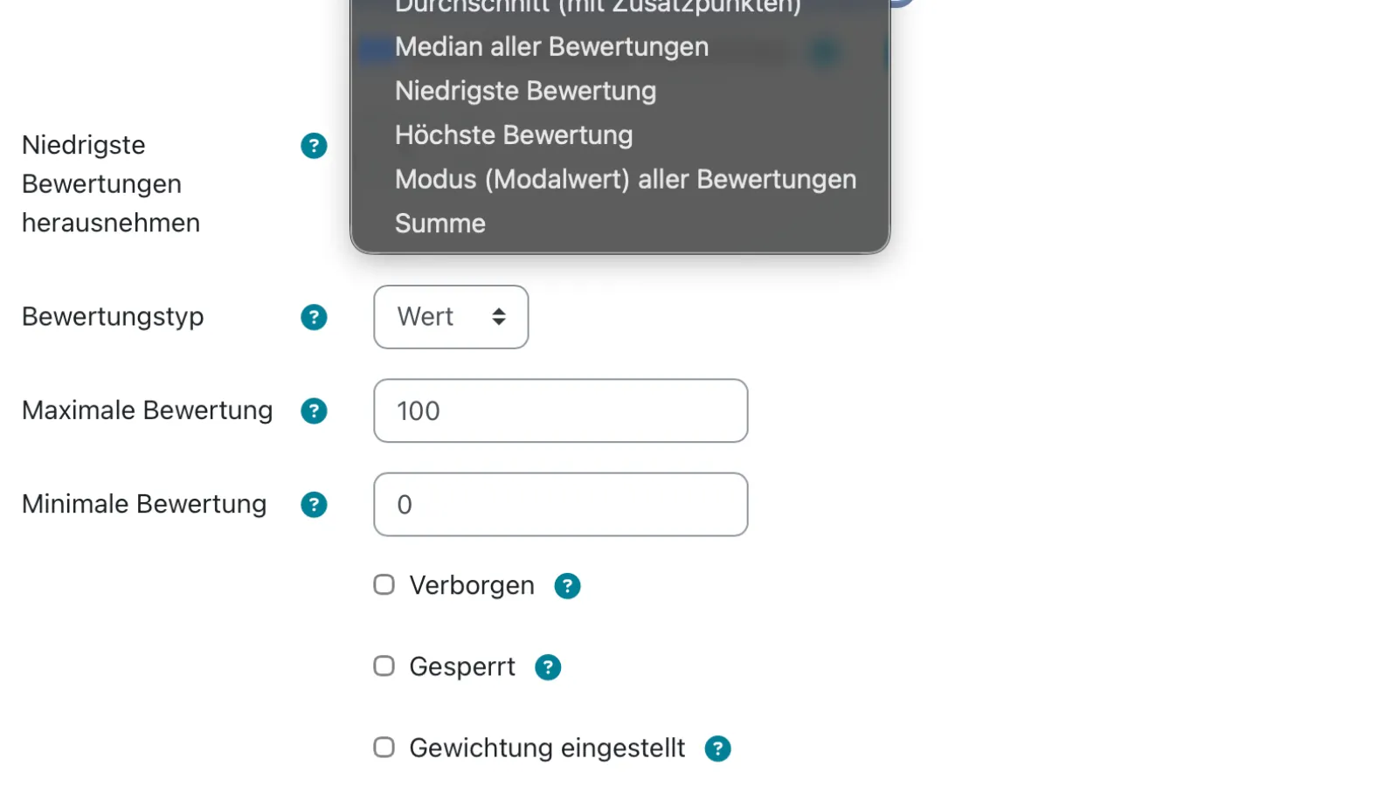The height and width of the screenshot is (786, 1398).
Task: Open help for Gewichtung eingestellt
Action: [x=717, y=748]
